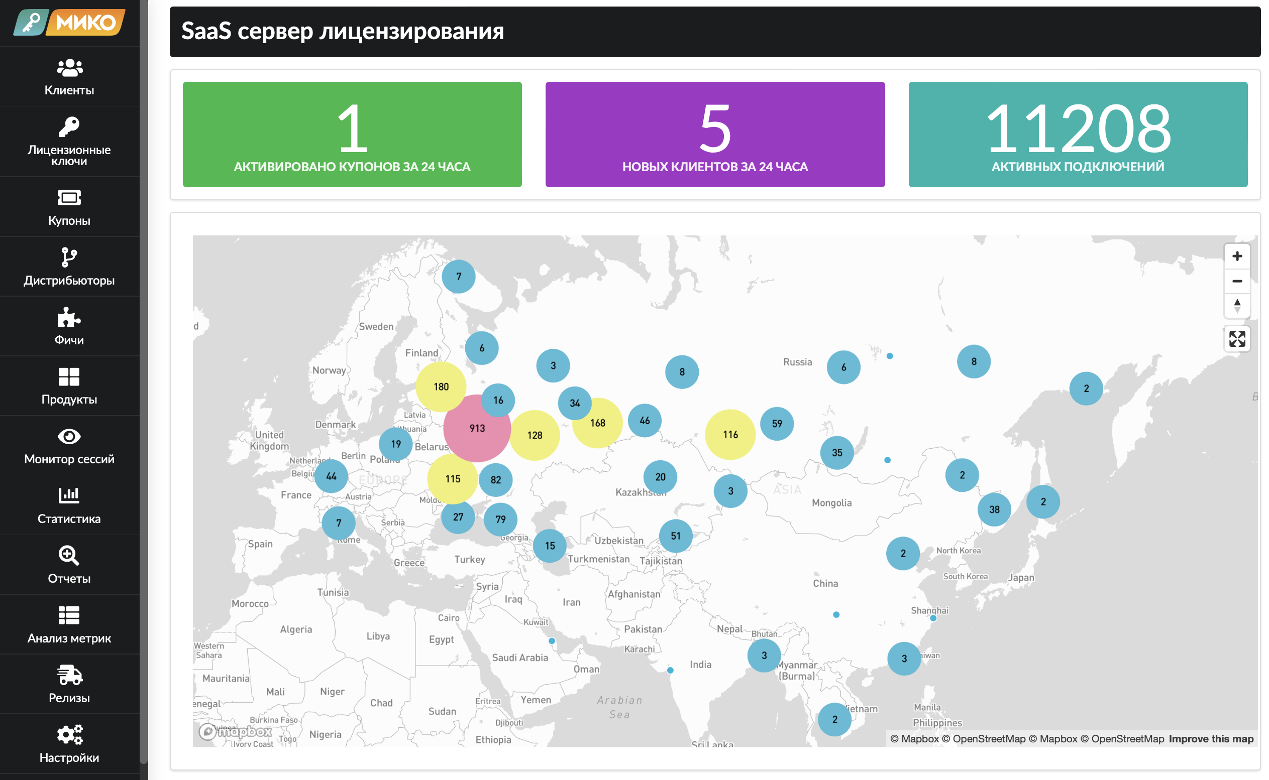Open the Дистрибьюторы branch icon
The height and width of the screenshot is (780, 1269).
69,257
